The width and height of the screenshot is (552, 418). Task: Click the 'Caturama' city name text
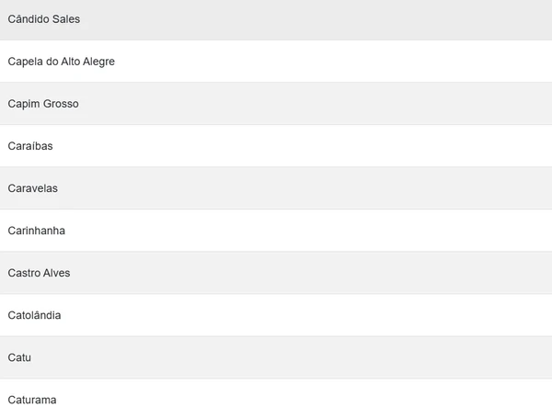pos(32,400)
